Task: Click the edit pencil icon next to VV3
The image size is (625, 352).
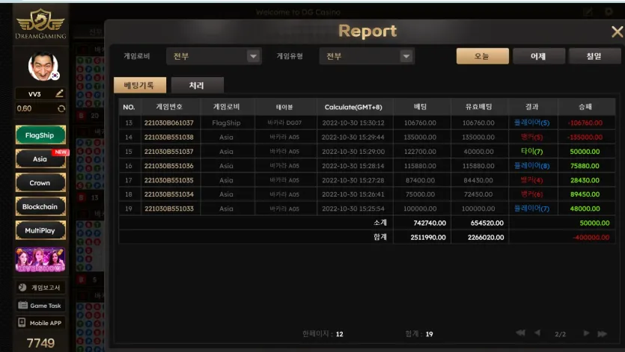Action: 59,93
